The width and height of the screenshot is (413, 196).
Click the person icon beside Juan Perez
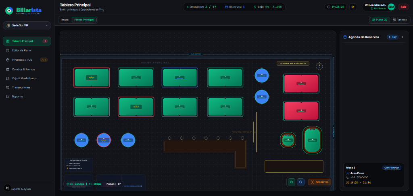348,173
